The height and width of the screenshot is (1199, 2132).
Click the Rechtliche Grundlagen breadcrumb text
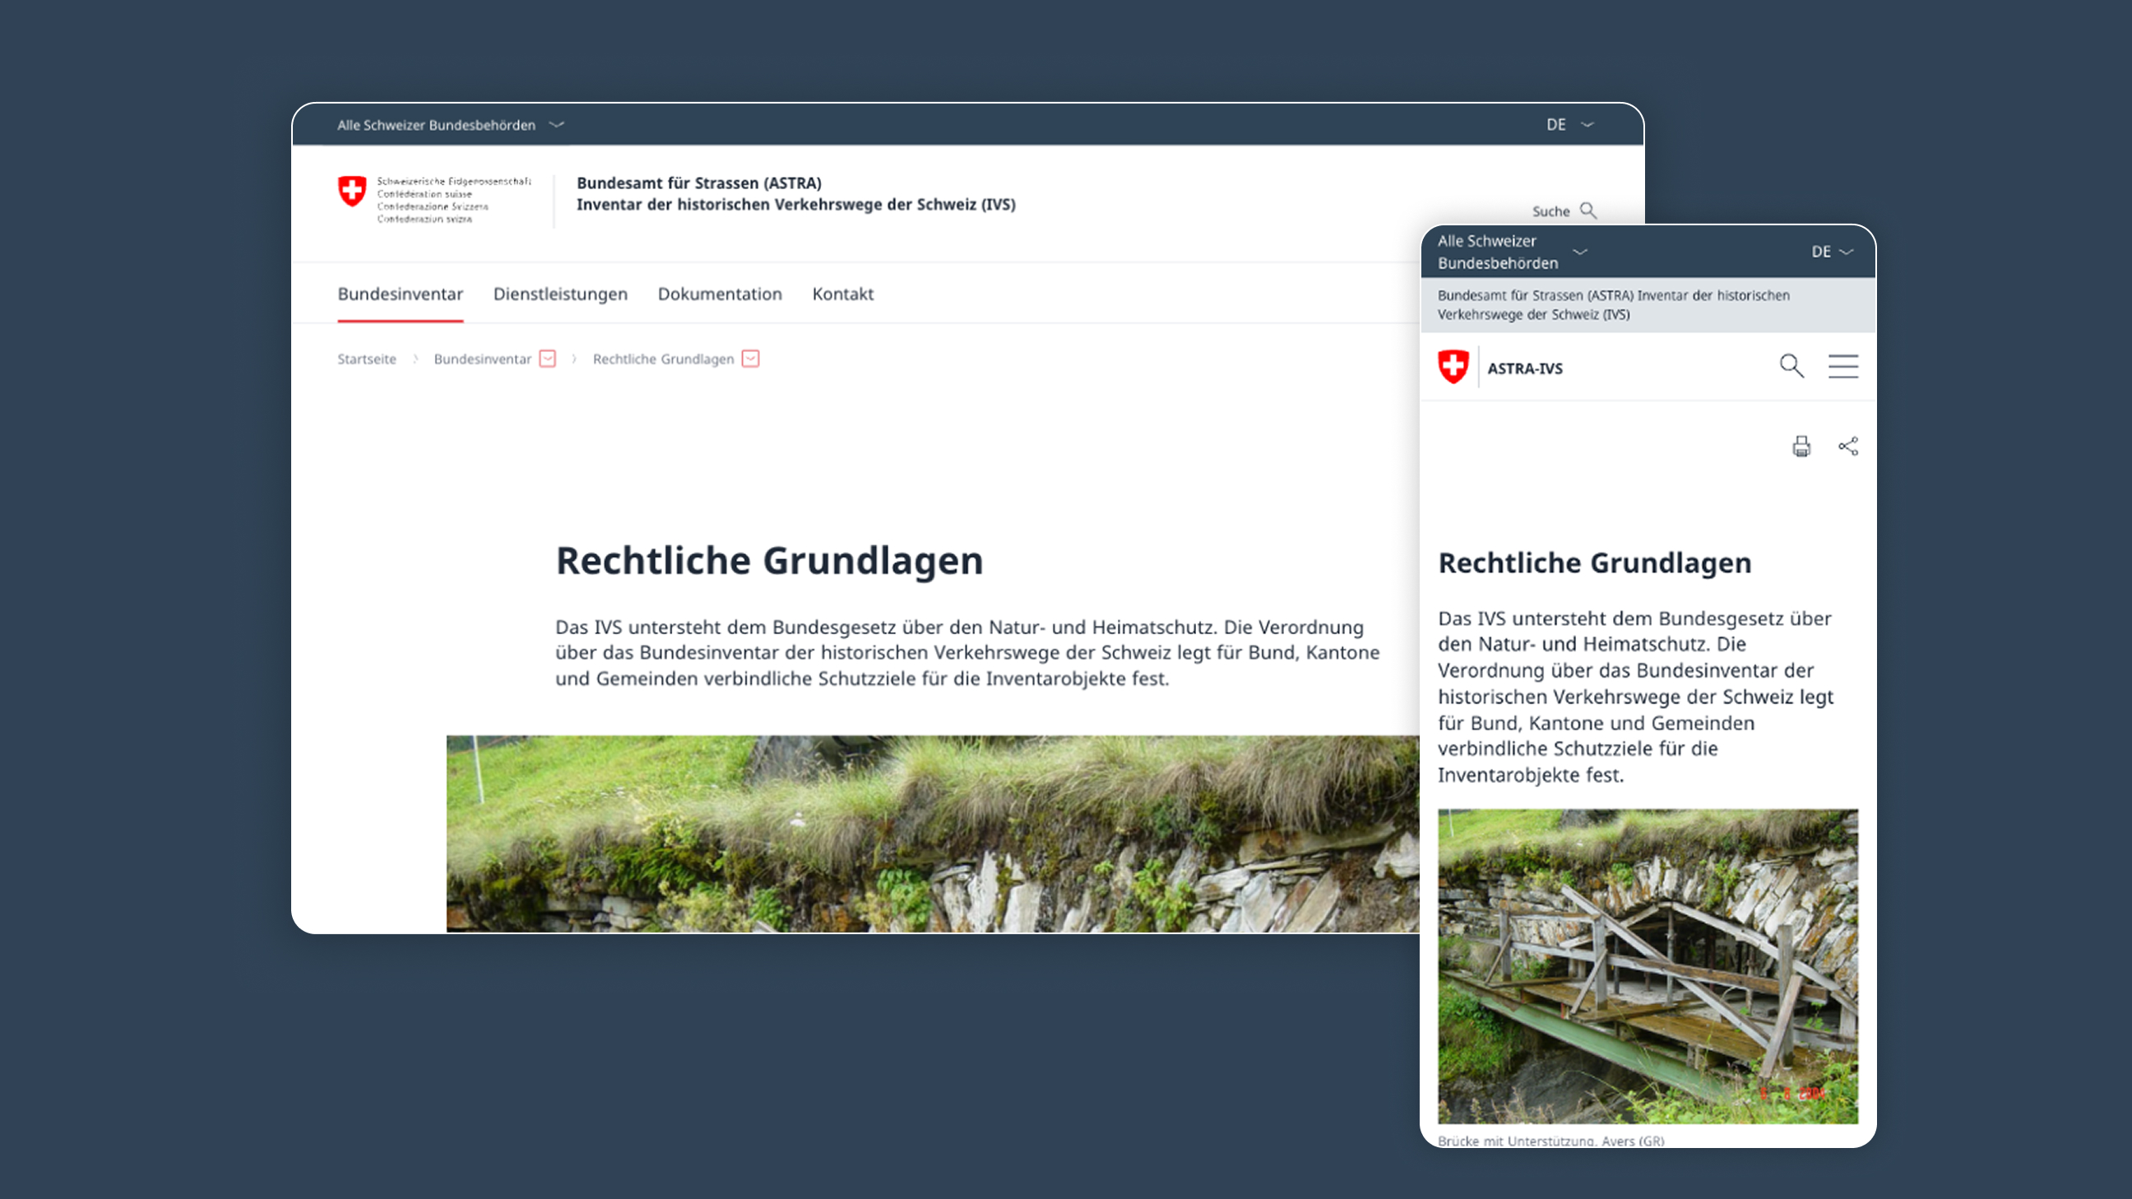coord(663,359)
